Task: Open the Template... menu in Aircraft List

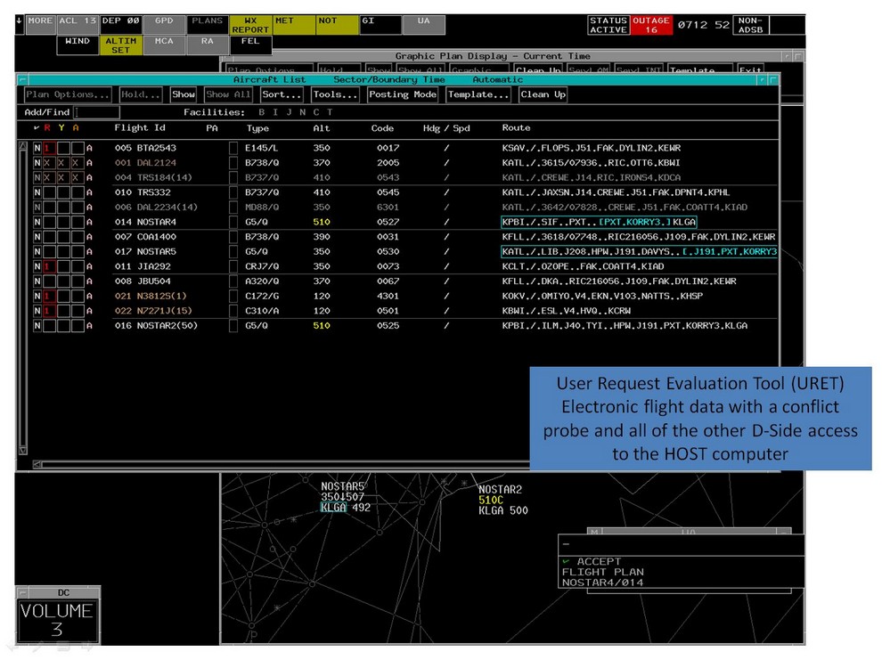Action: click(x=478, y=94)
